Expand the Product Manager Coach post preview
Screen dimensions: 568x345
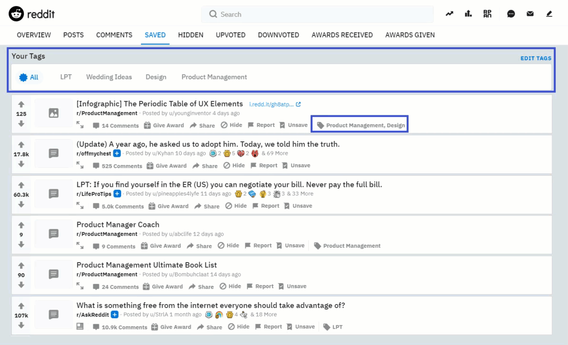80,246
